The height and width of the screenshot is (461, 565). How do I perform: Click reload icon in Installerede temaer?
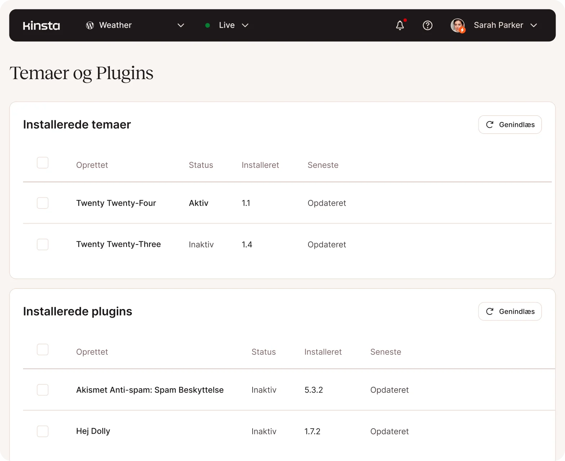pyautogui.click(x=489, y=125)
